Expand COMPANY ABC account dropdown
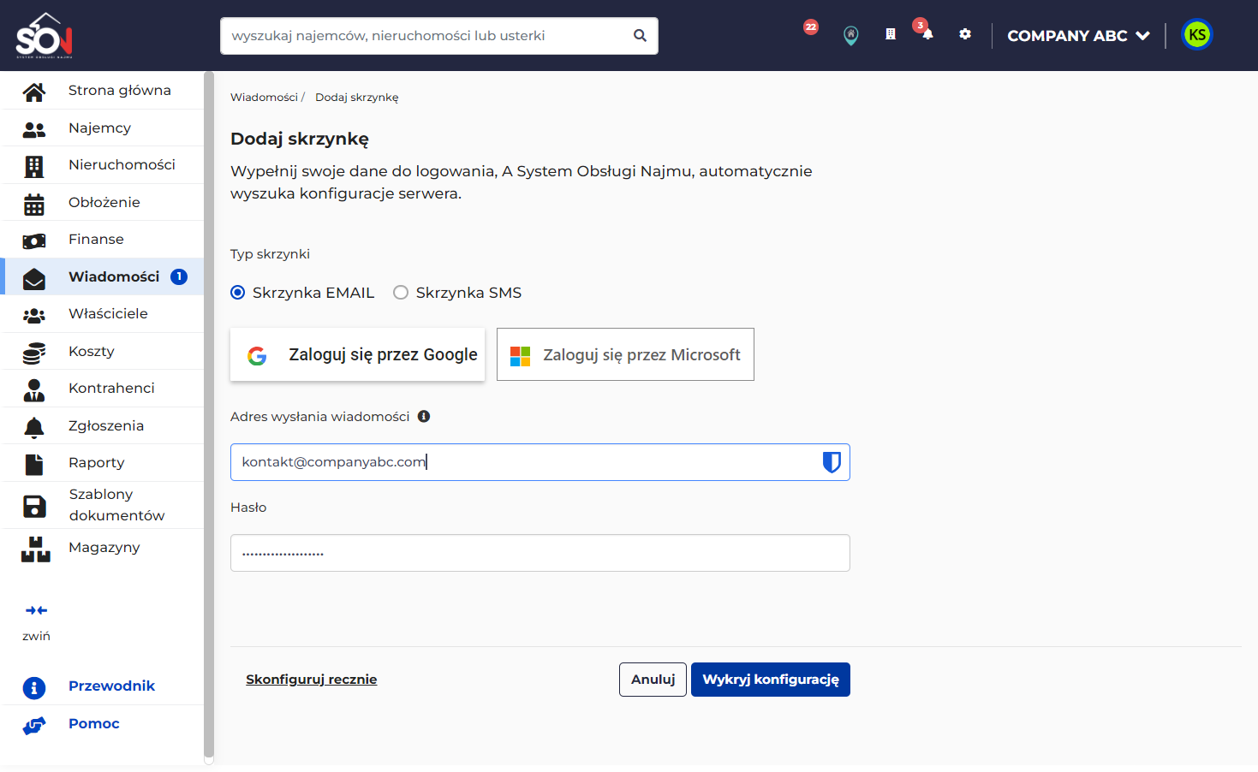Viewport: 1258px width, 772px height. pyautogui.click(x=1078, y=36)
